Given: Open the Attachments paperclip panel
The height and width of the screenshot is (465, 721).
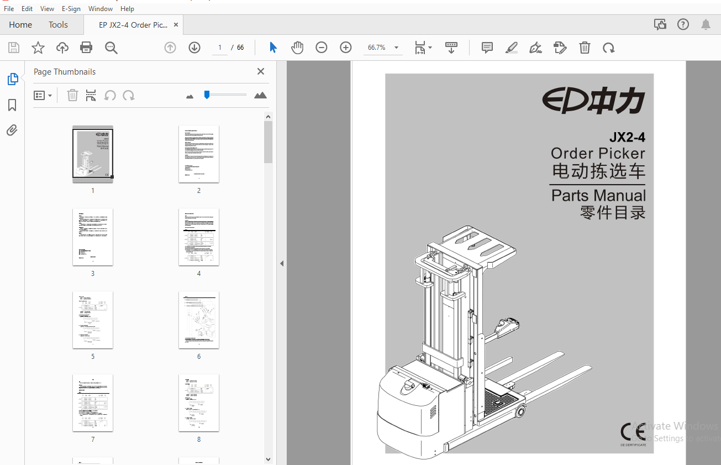Looking at the screenshot, I should 12,130.
